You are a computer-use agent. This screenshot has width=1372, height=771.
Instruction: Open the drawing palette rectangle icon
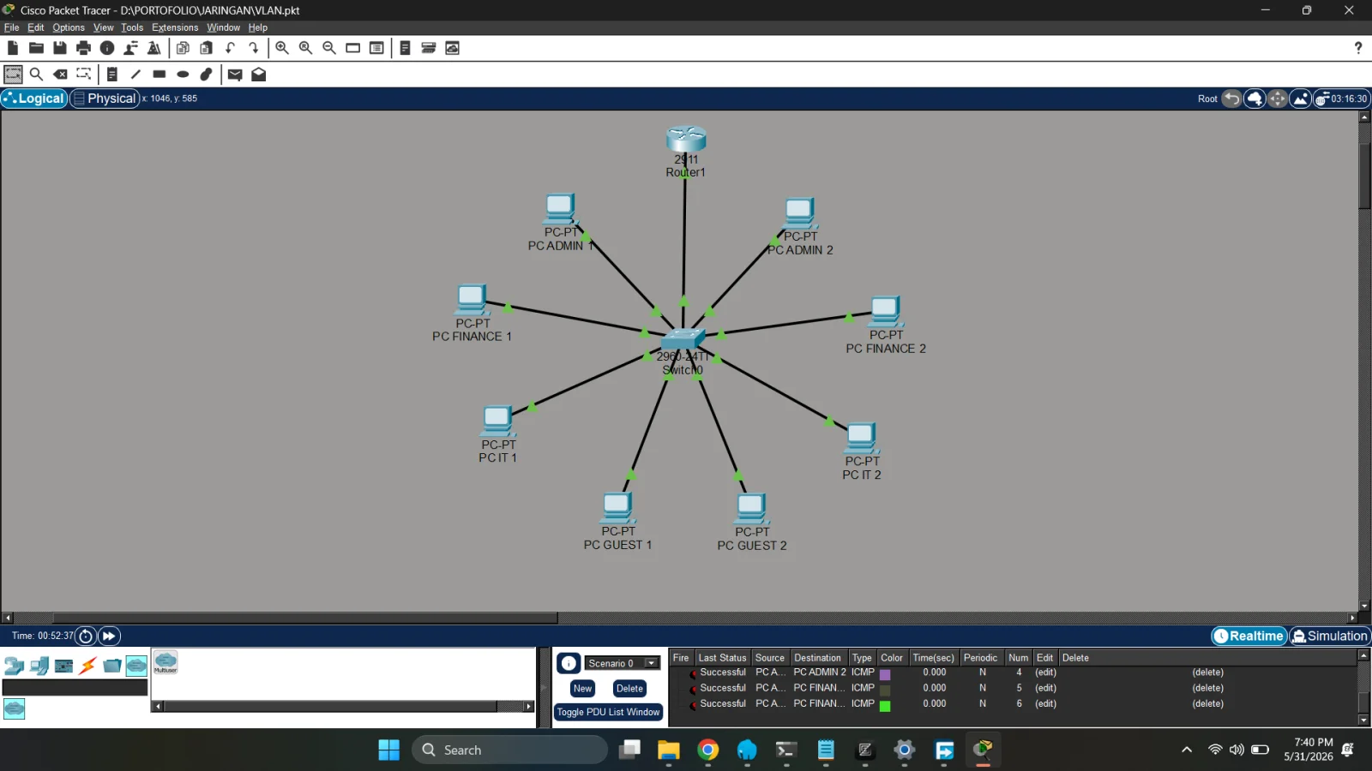point(352,48)
